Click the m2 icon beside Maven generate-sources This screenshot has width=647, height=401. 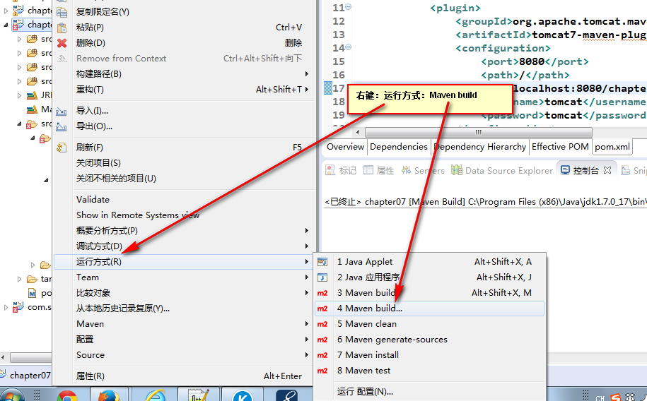322,340
